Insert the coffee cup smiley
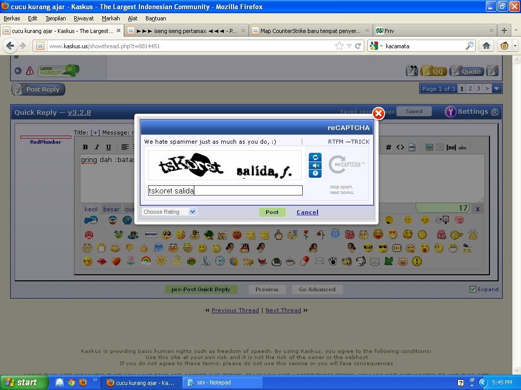Image resolution: width=521 pixels, height=390 pixels. coord(291,262)
